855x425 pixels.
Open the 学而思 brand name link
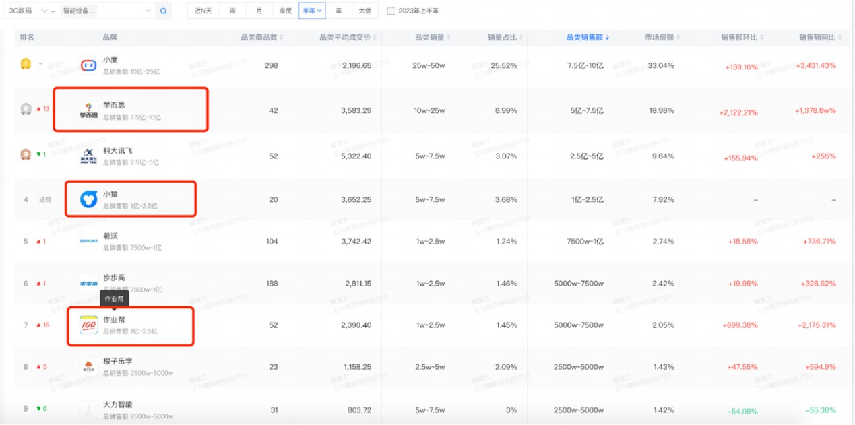(114, 105)
